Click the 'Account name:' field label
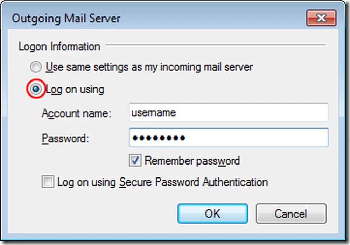Screen dimensions: 350x245 [x=76, y=113]
